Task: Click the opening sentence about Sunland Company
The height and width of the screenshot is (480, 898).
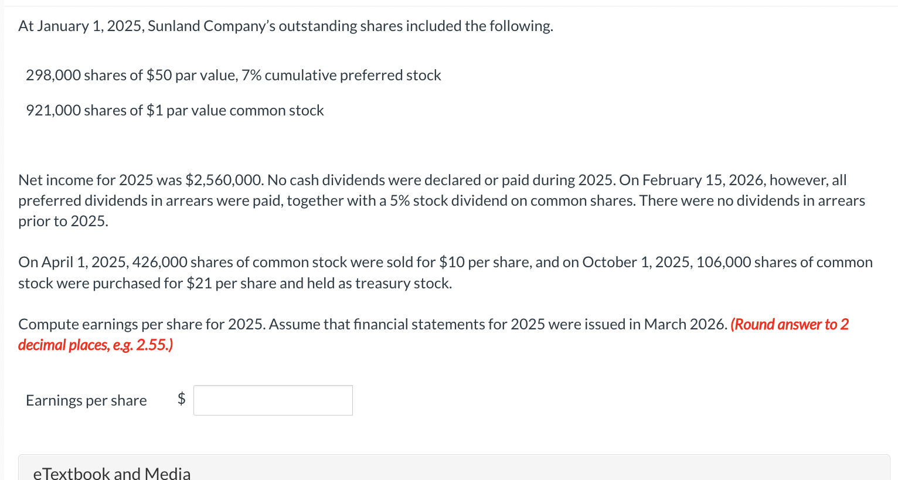Action: (285, 26)
